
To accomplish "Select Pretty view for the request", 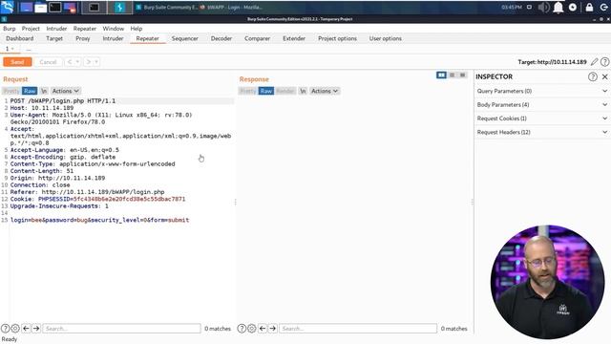I will click(11, 91).
